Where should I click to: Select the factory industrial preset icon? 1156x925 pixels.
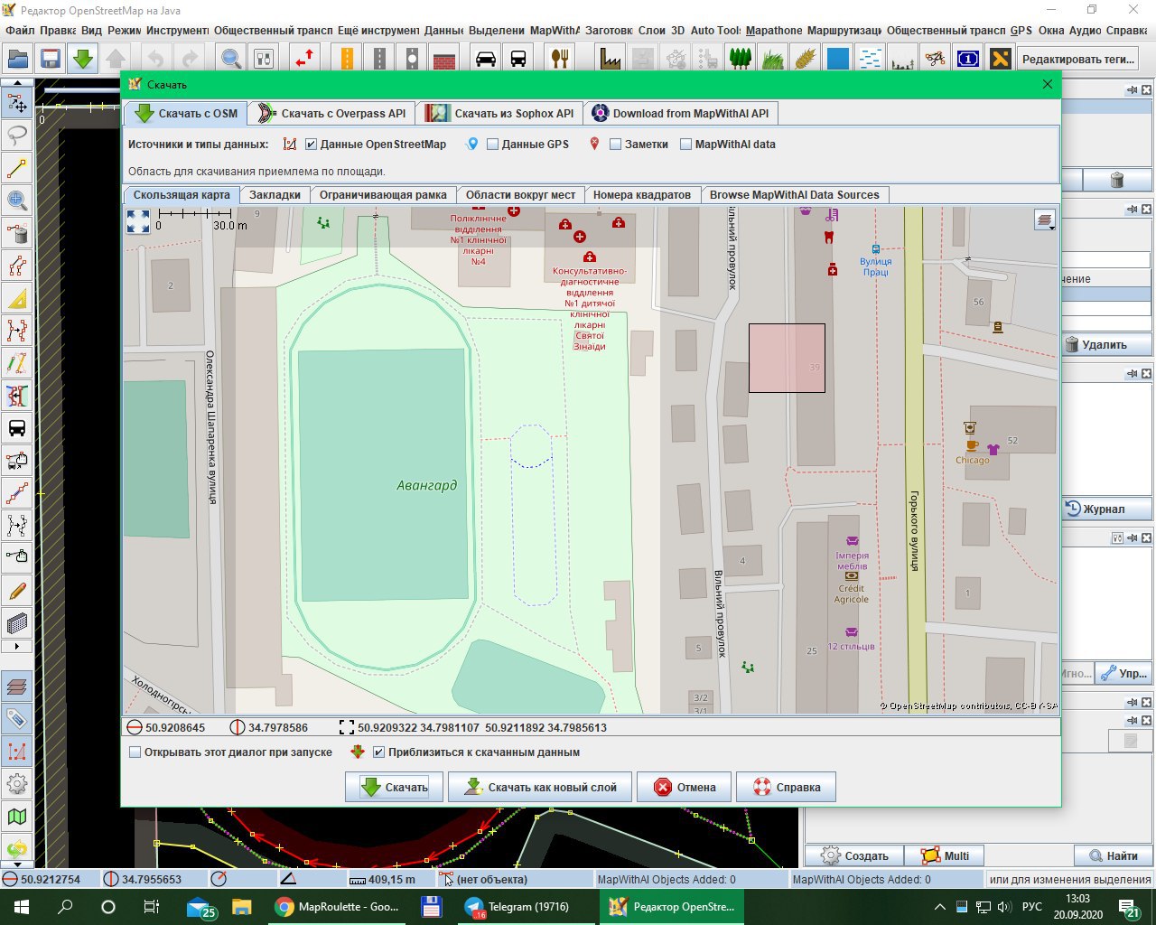point(611,60)
